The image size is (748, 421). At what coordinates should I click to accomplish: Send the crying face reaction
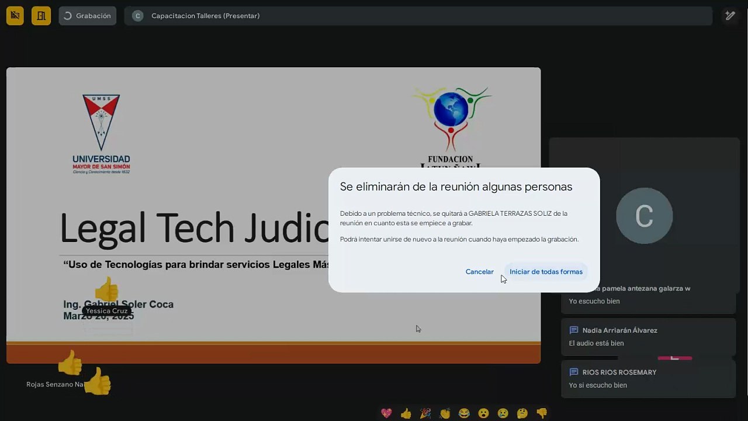click(503, 413)
